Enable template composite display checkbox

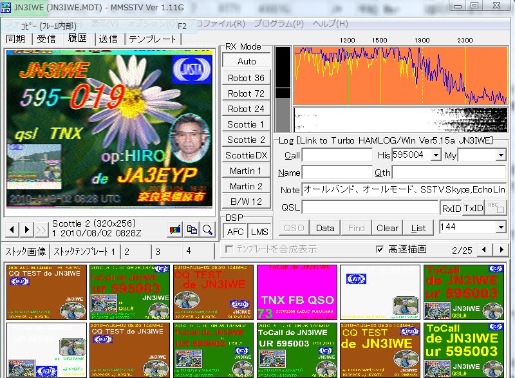(229, 249)
